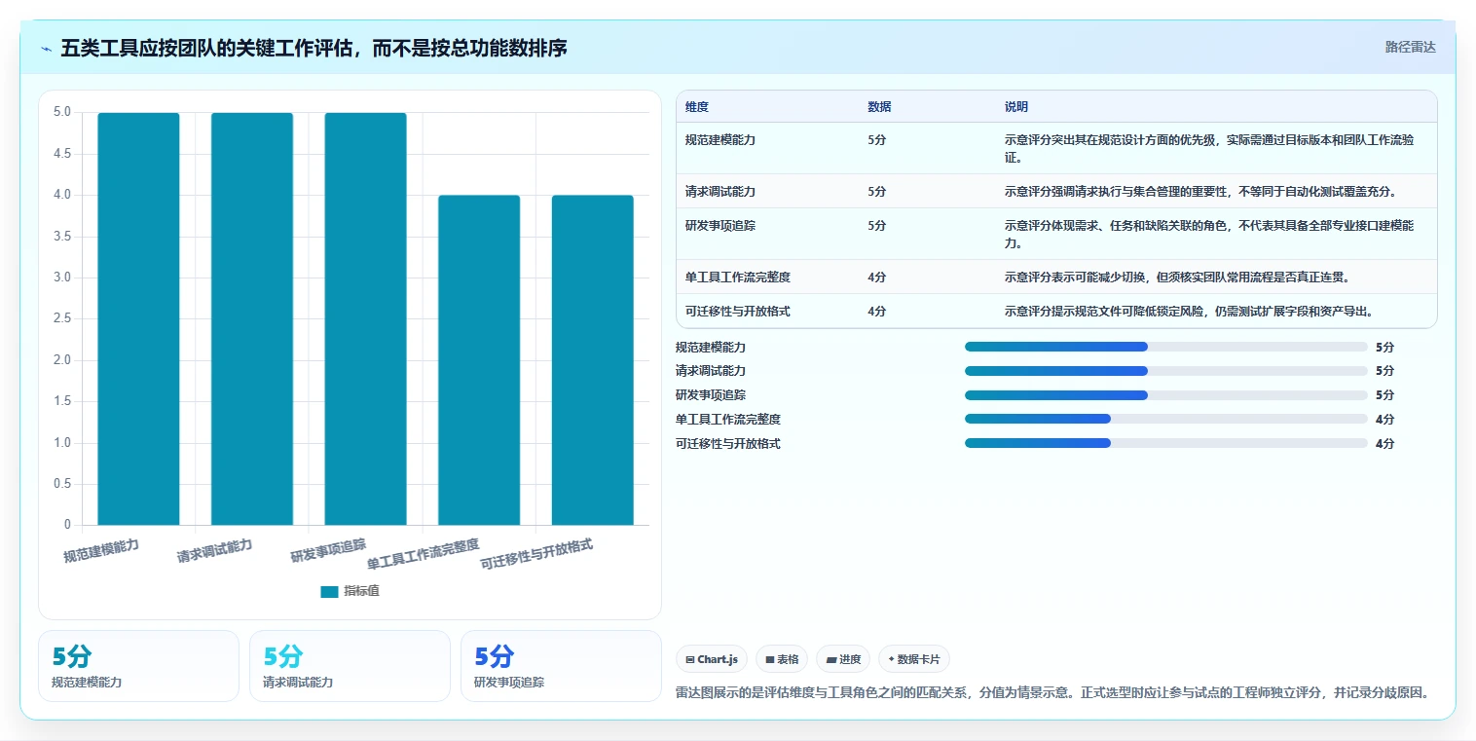Click the 说明 table column header
This screenshot has height=741, width=1476.
(x=1016, y=107)
